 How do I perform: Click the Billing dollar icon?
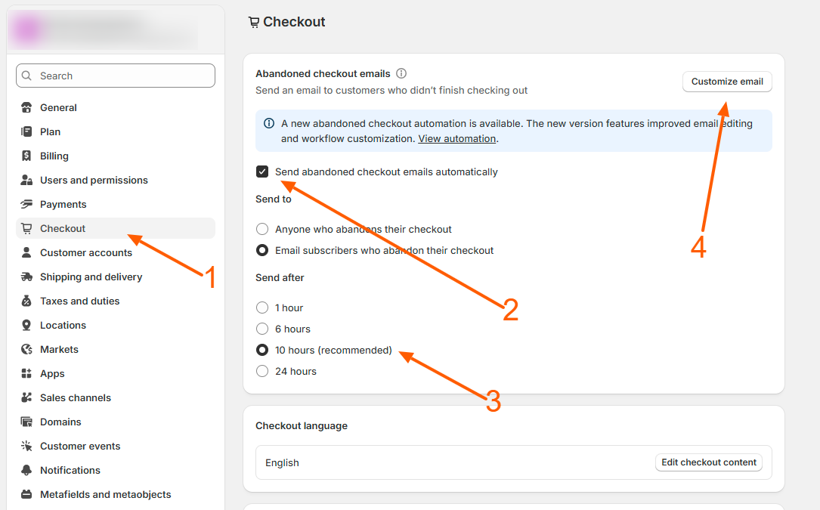click(26, 156)
